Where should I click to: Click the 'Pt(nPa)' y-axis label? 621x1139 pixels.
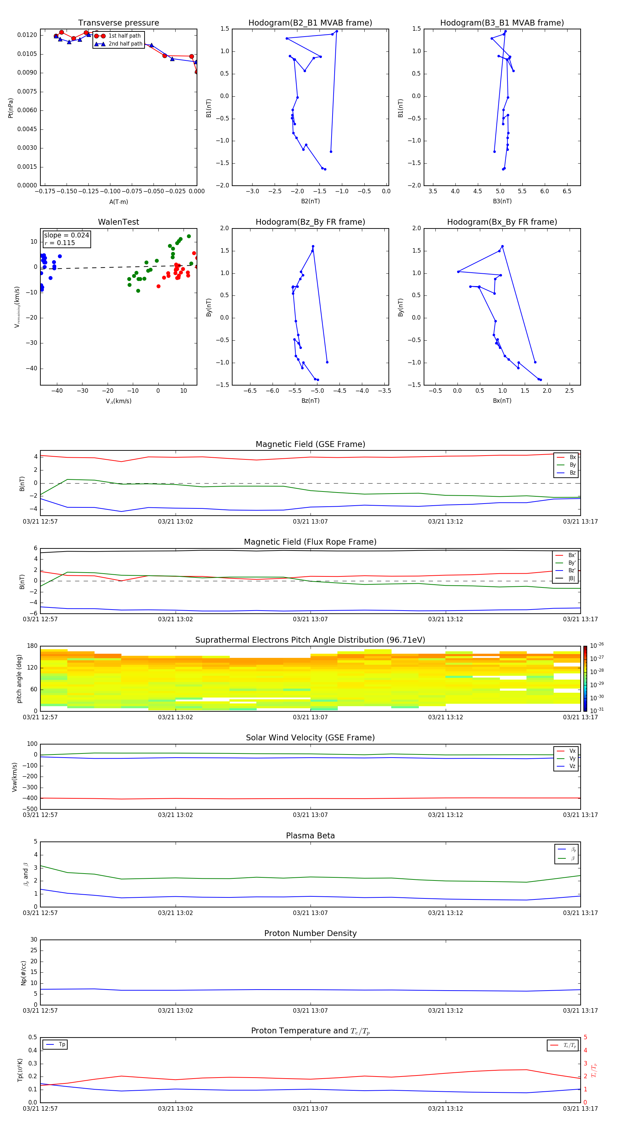coord(11,107)
